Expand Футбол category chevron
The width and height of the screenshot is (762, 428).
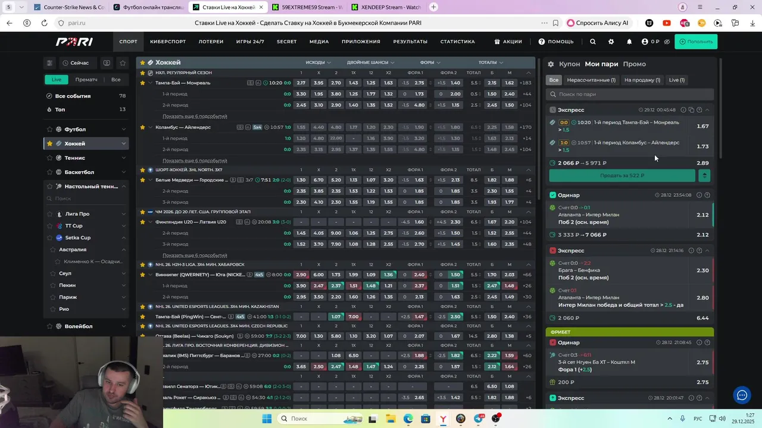point(123,130)
